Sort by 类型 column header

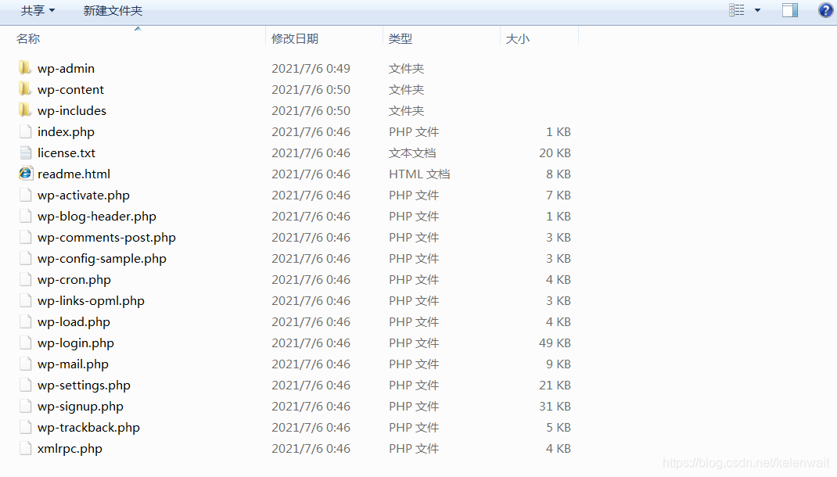click(401, 39)
